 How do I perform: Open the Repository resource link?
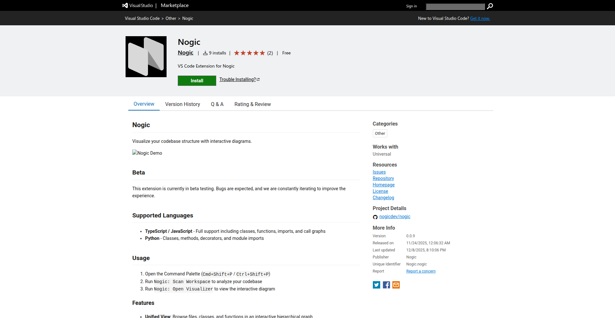click(383, 178)
